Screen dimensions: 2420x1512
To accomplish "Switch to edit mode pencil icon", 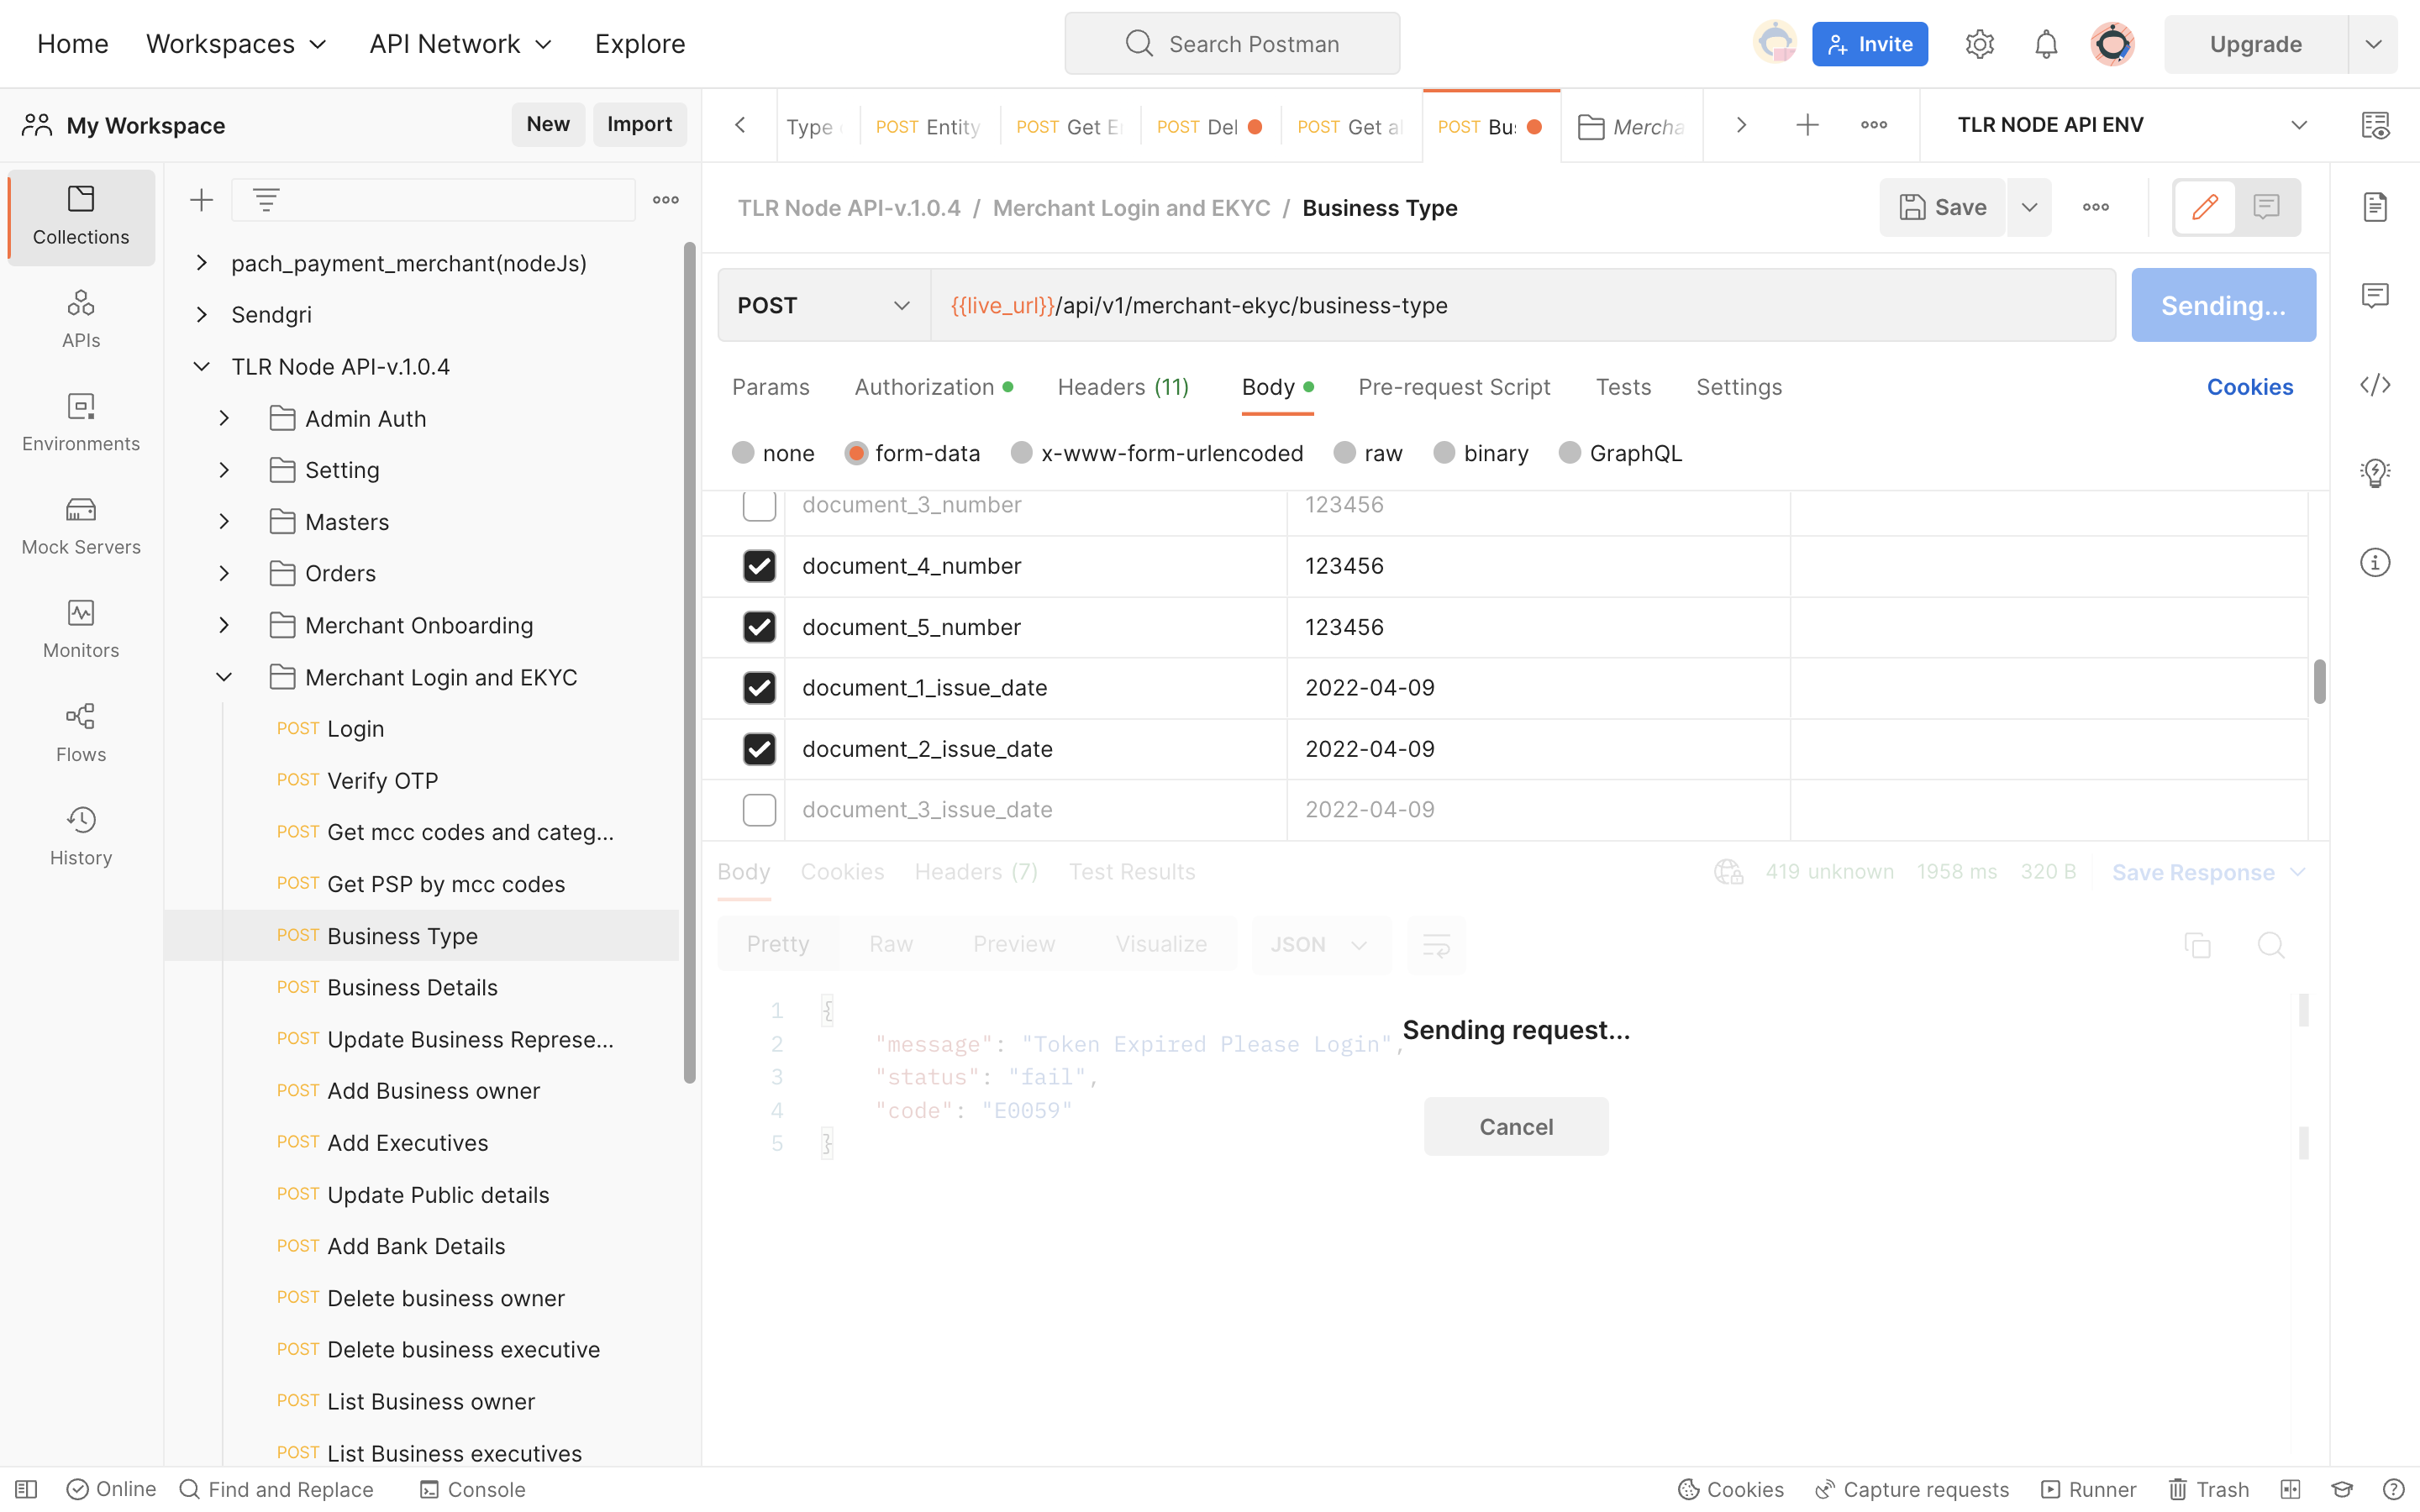I will point(2205,207).
